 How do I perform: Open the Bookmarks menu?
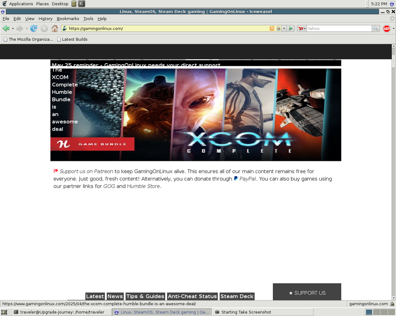click(68, 18)
